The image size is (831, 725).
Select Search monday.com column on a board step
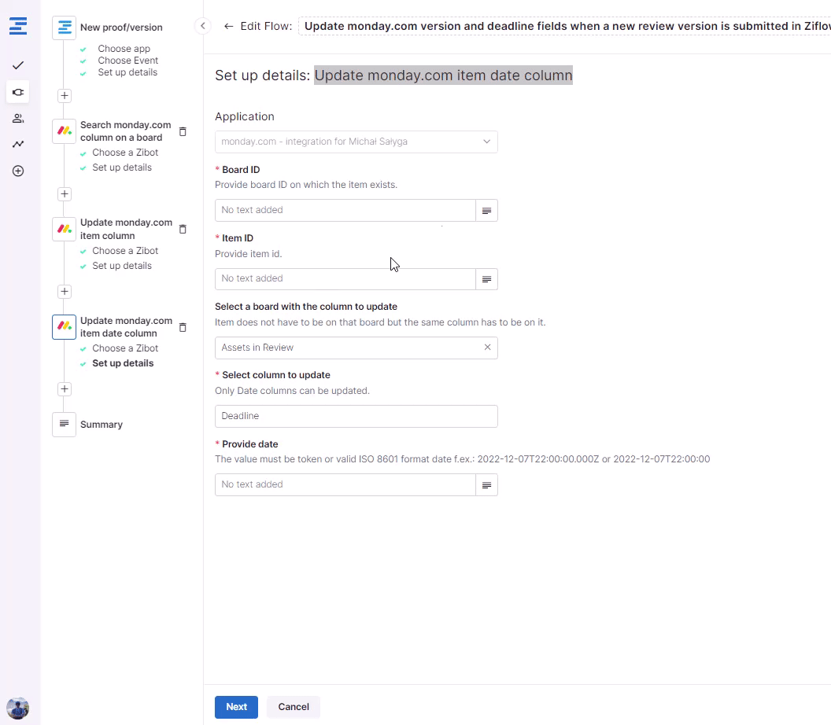click(x=126, y=131)
